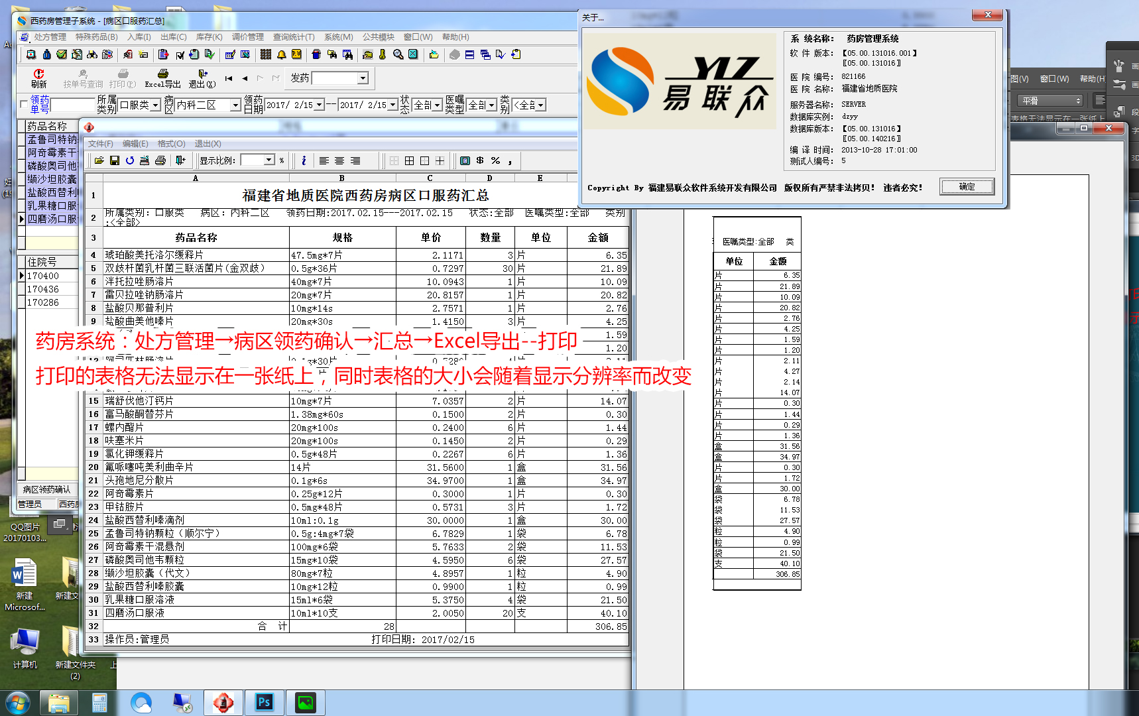1139x716 pixels.
Task: Open the 医嘱类型 dropdown
Action: [492, 105]
